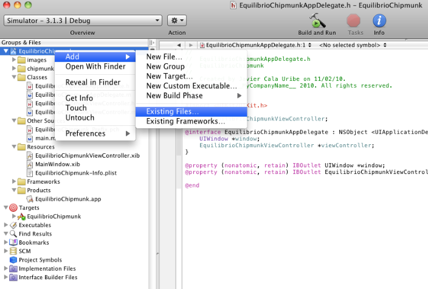
Task: Choose Existing Files... menu item
Action: click(x=192, y=112)
